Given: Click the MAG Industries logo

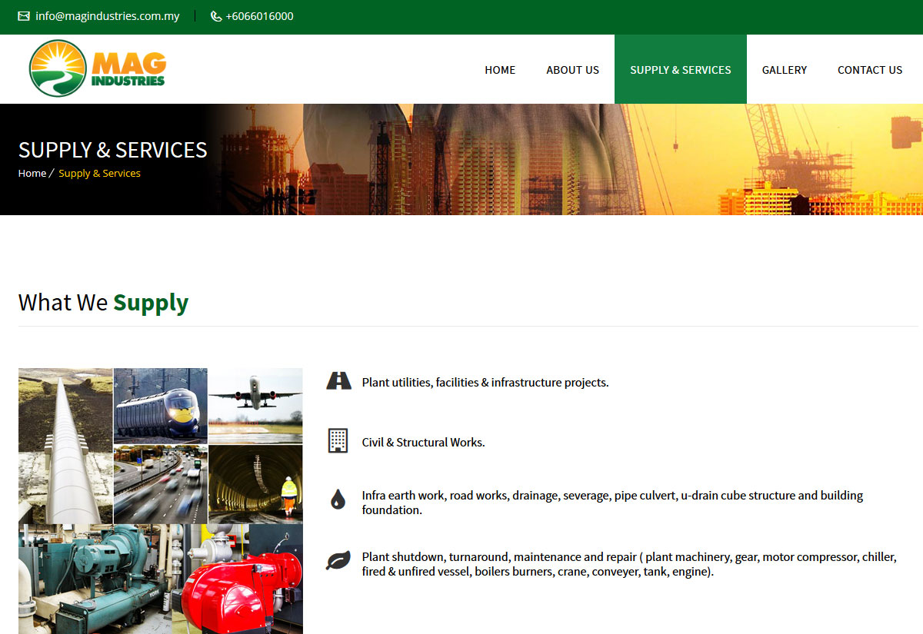Looking at the screenshot, I should [97, 69].
